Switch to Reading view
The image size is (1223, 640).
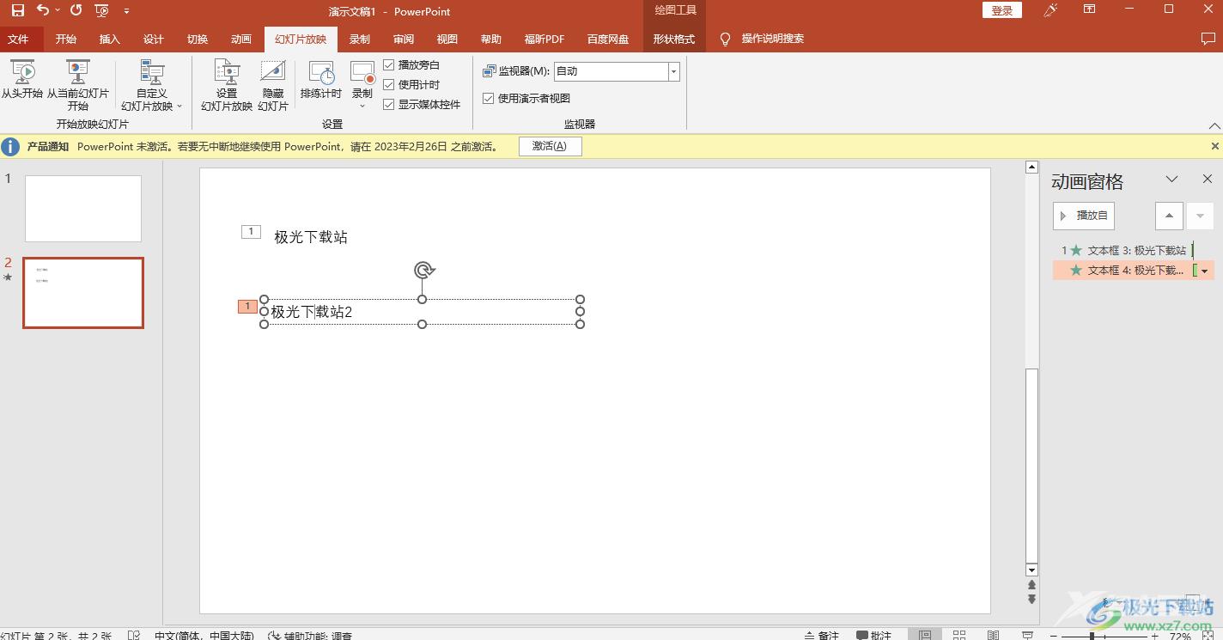point(993,636)
